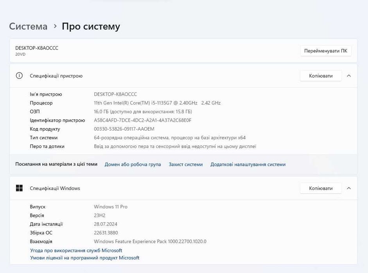Screen dimensions: 368x273
Task: Click the product code value
Action: pyautogui.click(x=124, y=129)
